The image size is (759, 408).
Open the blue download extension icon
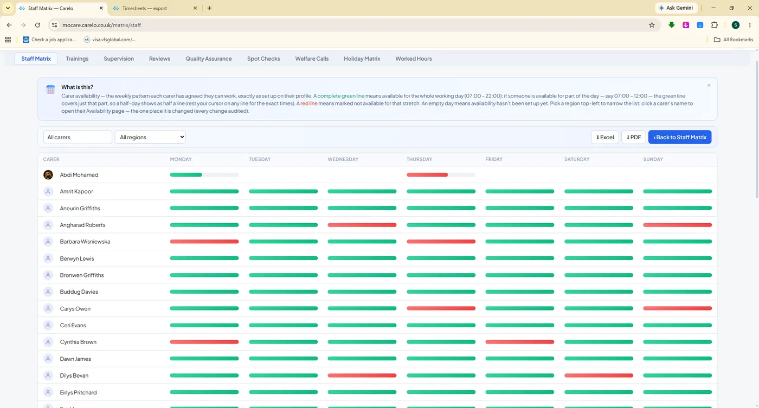pyautogui.click(x=700, y=25)
